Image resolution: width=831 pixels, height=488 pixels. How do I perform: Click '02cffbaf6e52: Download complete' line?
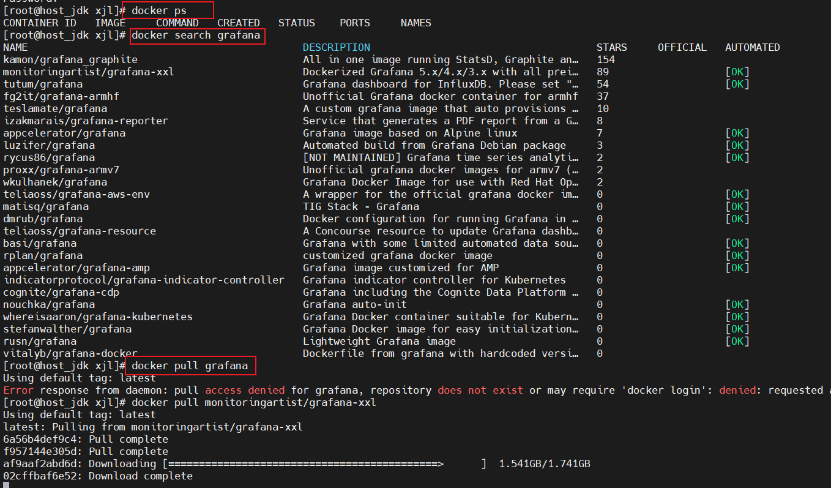(98, 476)
